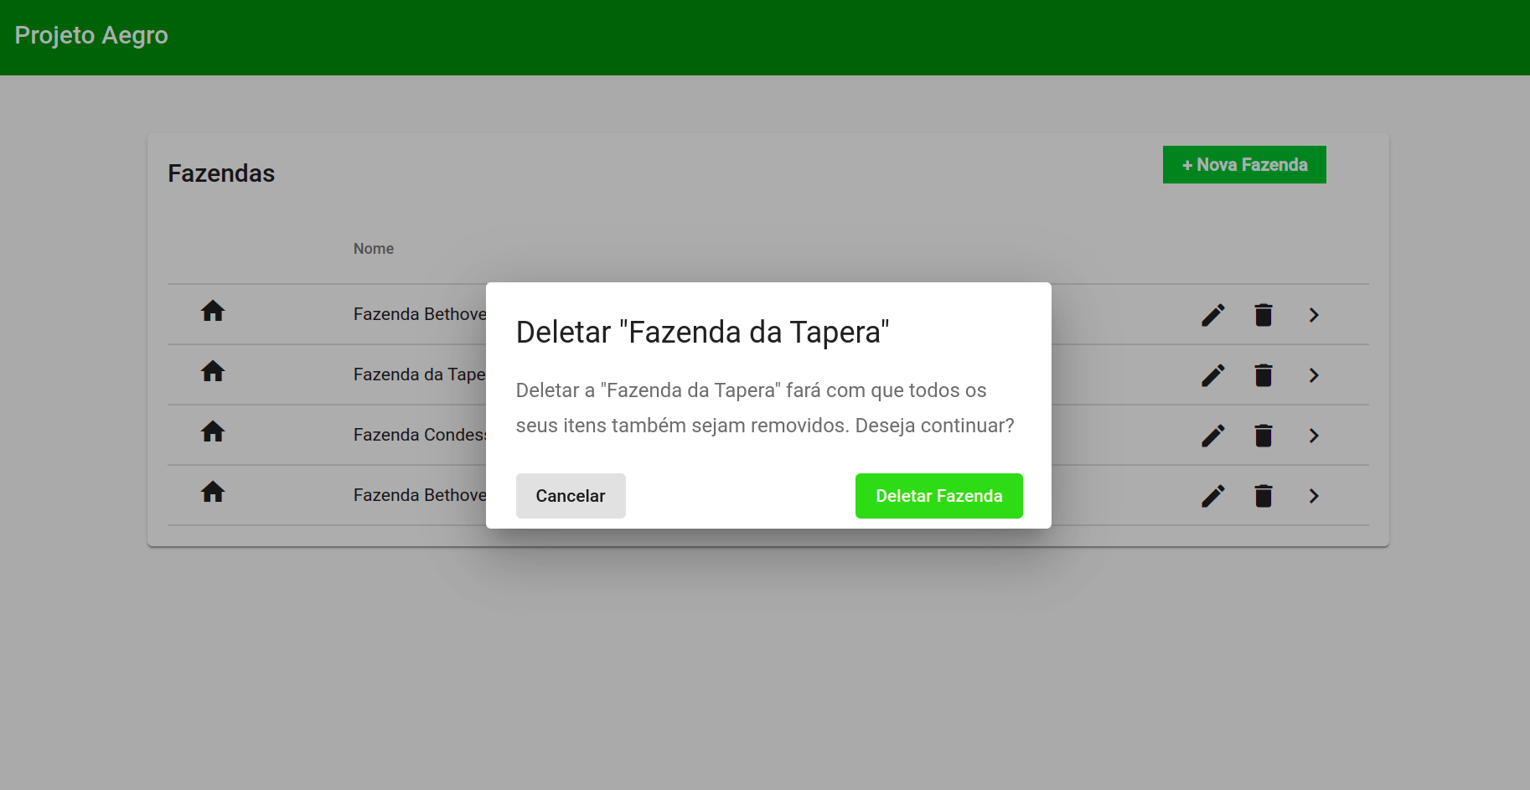This screenshot has height=790, width=1530.
Task: Select the Fazenda da Tape name in list
Action: pyautogui.click(x=420, y=374)
